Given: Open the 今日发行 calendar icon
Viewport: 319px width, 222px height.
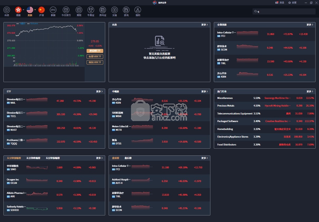Looking at the screenshot, I should click(66, 10).
